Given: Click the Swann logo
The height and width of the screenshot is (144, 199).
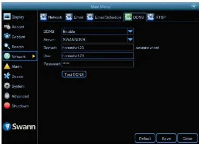Looking at the screenshot, I should coord(19,127).
